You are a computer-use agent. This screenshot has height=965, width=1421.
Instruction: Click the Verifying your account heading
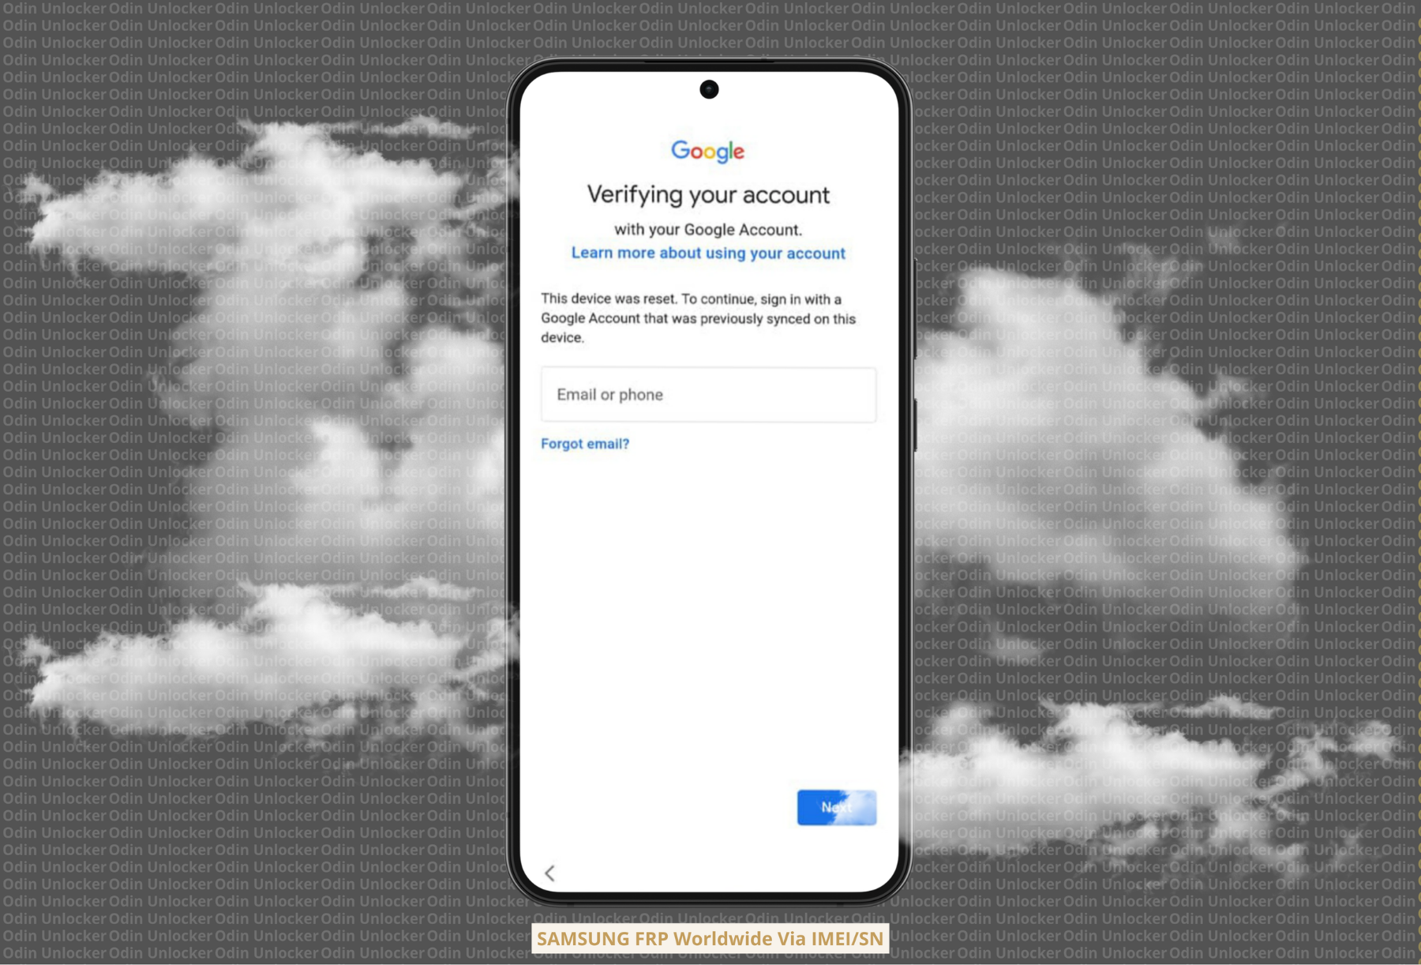pos(708,194)
